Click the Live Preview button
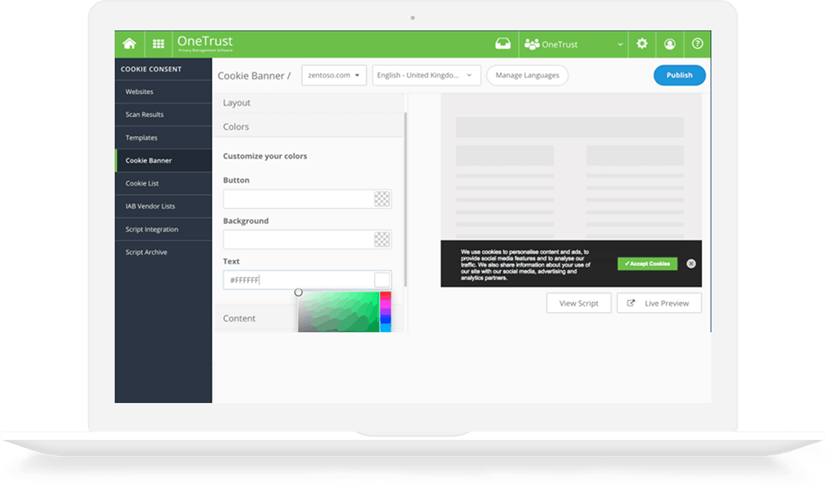 tap(659, 303)
